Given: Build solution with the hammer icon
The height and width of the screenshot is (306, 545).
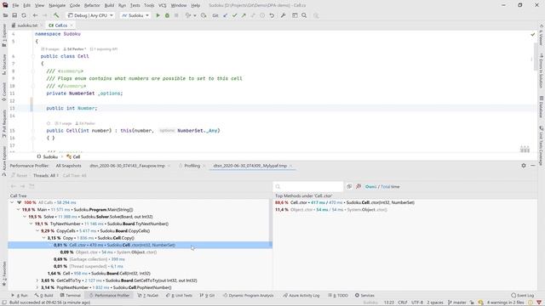Looking at the screenshot, I should click(x=56, y=15).
